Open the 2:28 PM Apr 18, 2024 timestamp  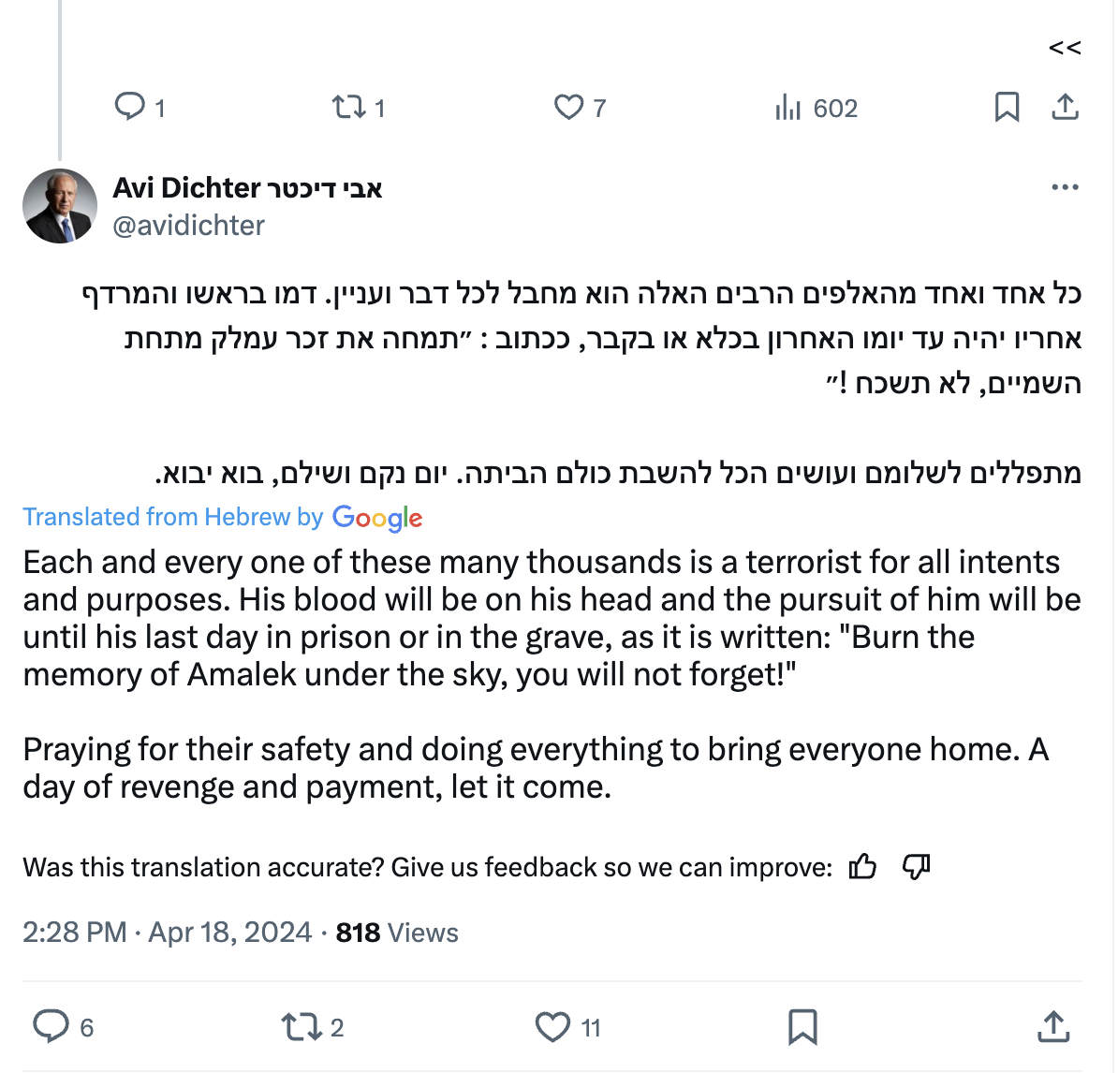point(168,933)
